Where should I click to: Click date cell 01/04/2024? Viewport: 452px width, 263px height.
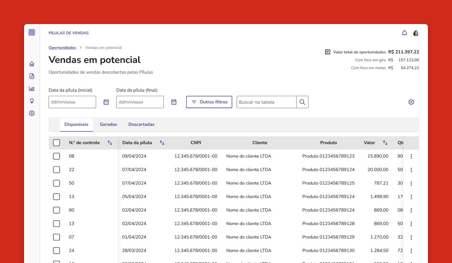[134, 237]
